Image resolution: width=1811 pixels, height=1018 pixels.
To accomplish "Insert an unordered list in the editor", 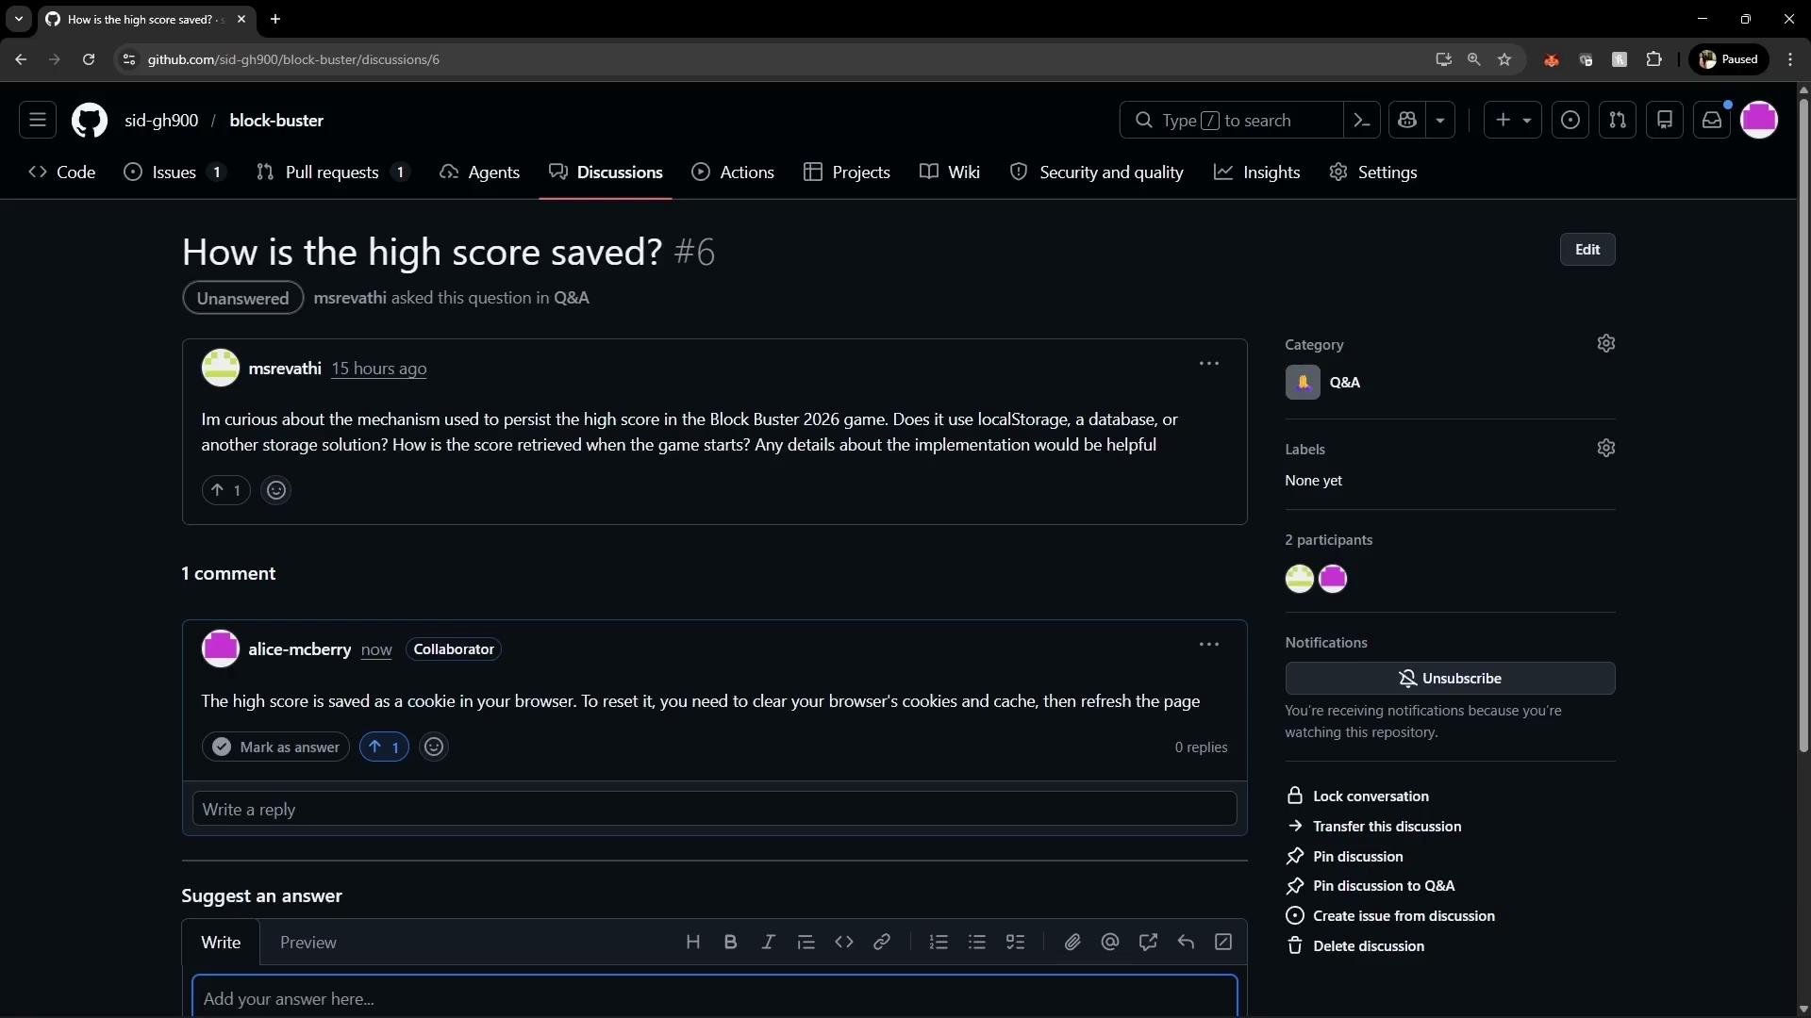I will tap(977, 942).
